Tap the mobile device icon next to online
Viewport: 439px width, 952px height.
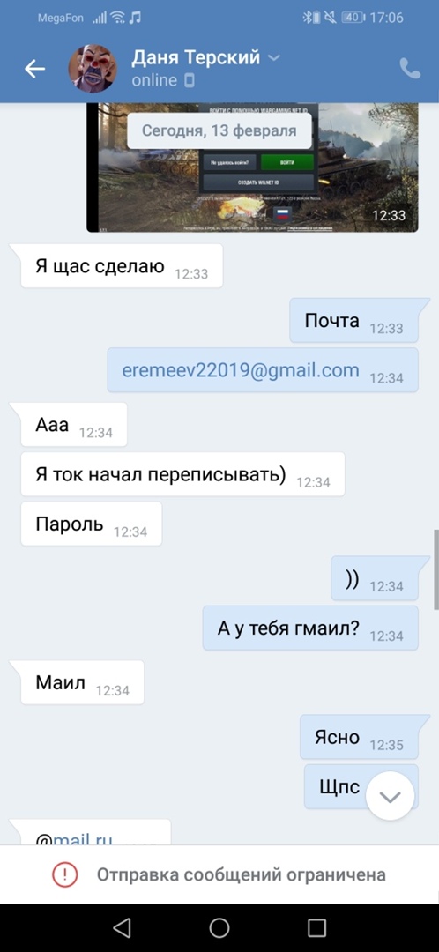(190, 80)
